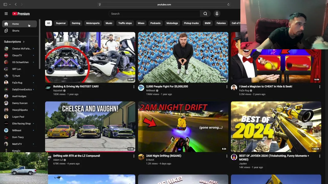The image size is (328, 184).
Task: Open the Cleetus McFarland channel avatar
Action: (x=6, y=49)
